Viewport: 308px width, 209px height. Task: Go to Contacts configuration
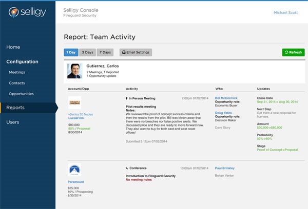point(17,83)
